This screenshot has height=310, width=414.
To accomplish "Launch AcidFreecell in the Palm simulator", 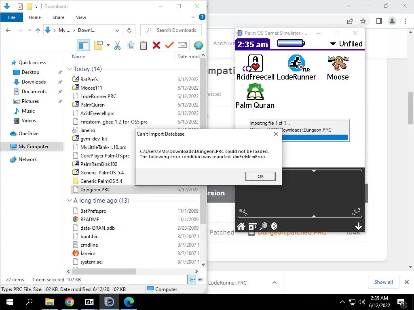I will 256,67.
